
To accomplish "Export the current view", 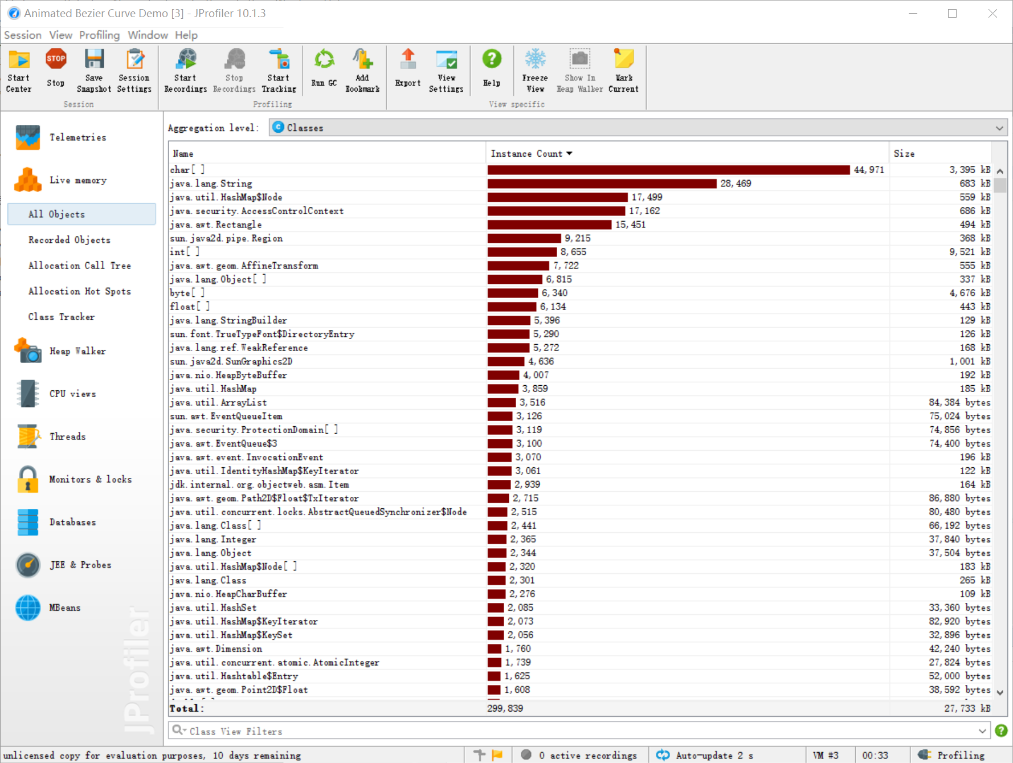I will click(408, 68).
